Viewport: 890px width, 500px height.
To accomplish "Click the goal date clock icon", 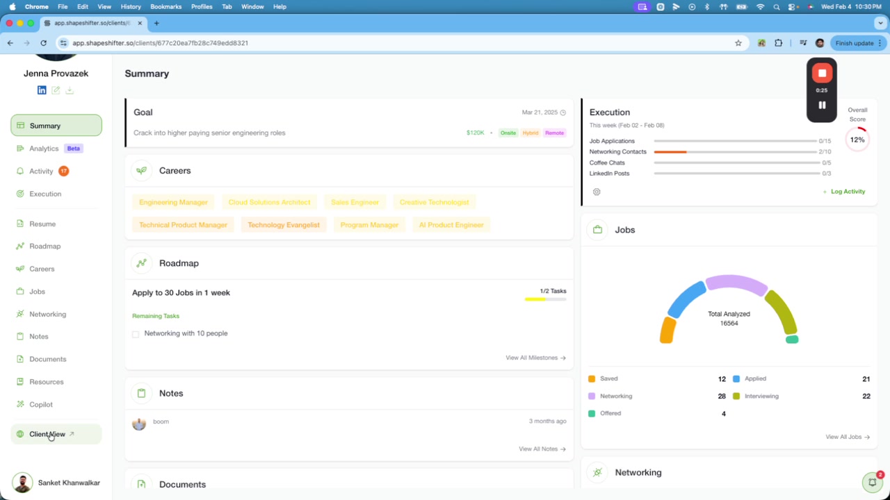I will tap(563, 112).
